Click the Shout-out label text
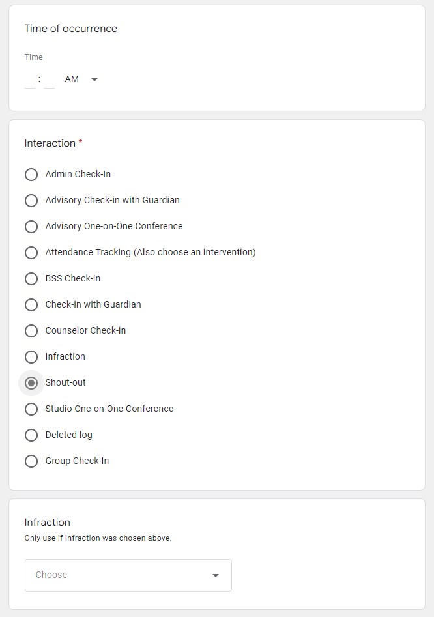 point(65,383)
